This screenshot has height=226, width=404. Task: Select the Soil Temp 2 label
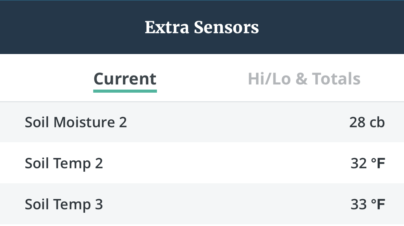pos(64,163)
